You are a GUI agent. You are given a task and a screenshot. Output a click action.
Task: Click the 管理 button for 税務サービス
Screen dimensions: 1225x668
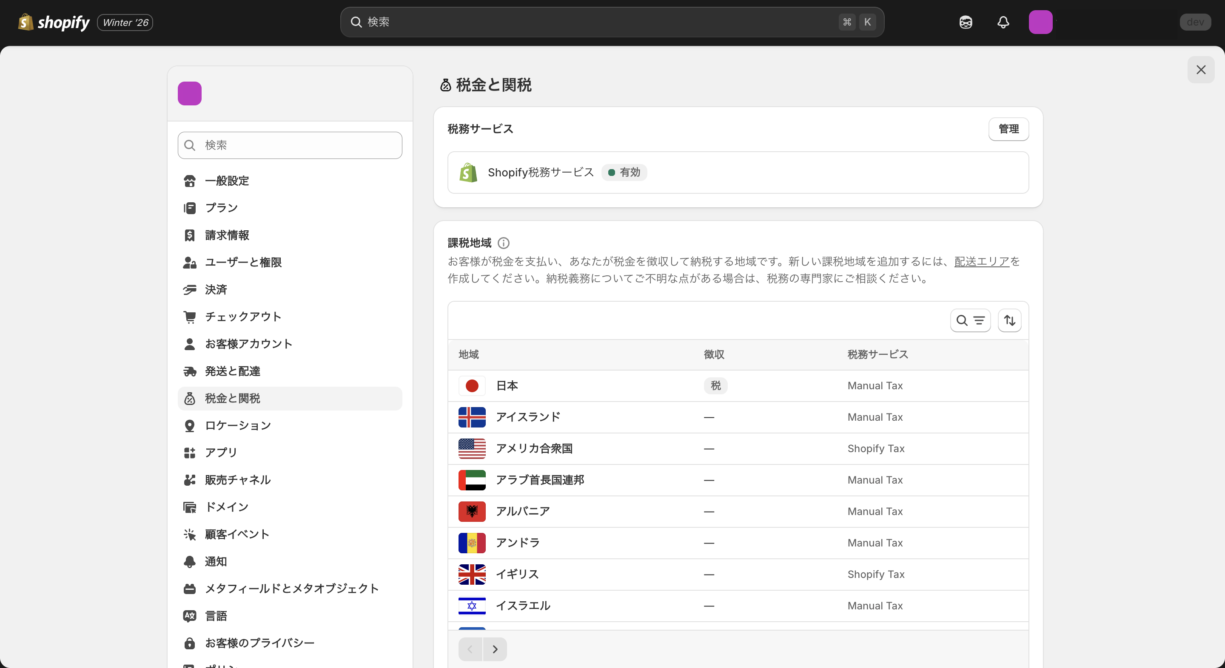click(x=1008, y=129)
